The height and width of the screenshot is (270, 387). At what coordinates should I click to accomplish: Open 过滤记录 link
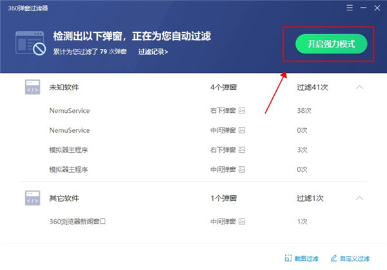click(x=153, y=52)
